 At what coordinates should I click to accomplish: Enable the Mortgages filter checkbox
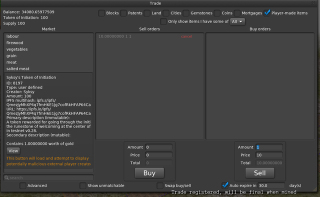pos(237,13)
